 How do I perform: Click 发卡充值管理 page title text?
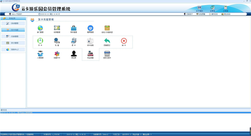click(46, 19)
